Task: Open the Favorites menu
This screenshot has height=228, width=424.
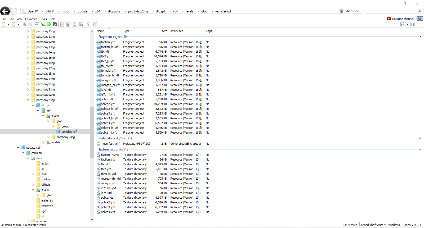Action: pyautogui.click(x=31, y=19)
